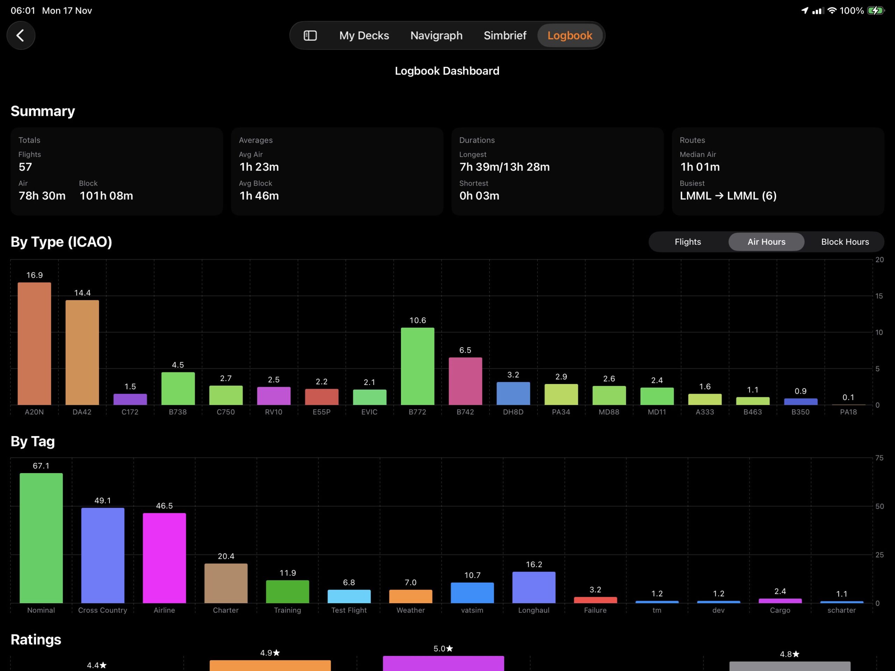Tap the 5.0 star rating bar

(443, 663)
